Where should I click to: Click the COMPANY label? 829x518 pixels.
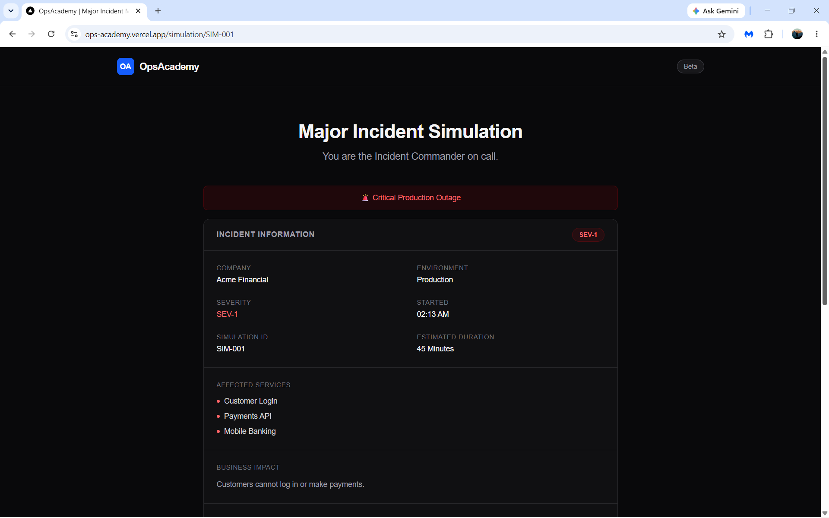point(233,268)
